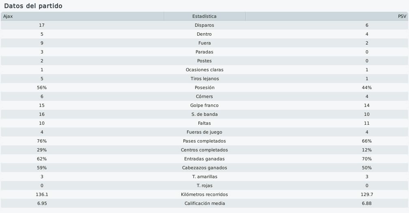Click the PSV column header
This screenshot has width=409, height=213.
[x=327, y=16]
